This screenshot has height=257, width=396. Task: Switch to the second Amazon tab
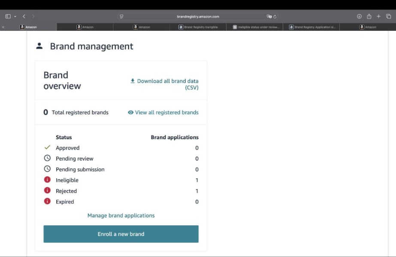point(85,27)
